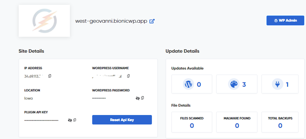Click the PLUGIN API KEY label

pyautogui.click(x=36, y=112)
